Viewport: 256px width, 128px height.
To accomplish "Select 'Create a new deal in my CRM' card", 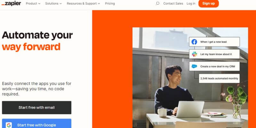I will point(214,66).
